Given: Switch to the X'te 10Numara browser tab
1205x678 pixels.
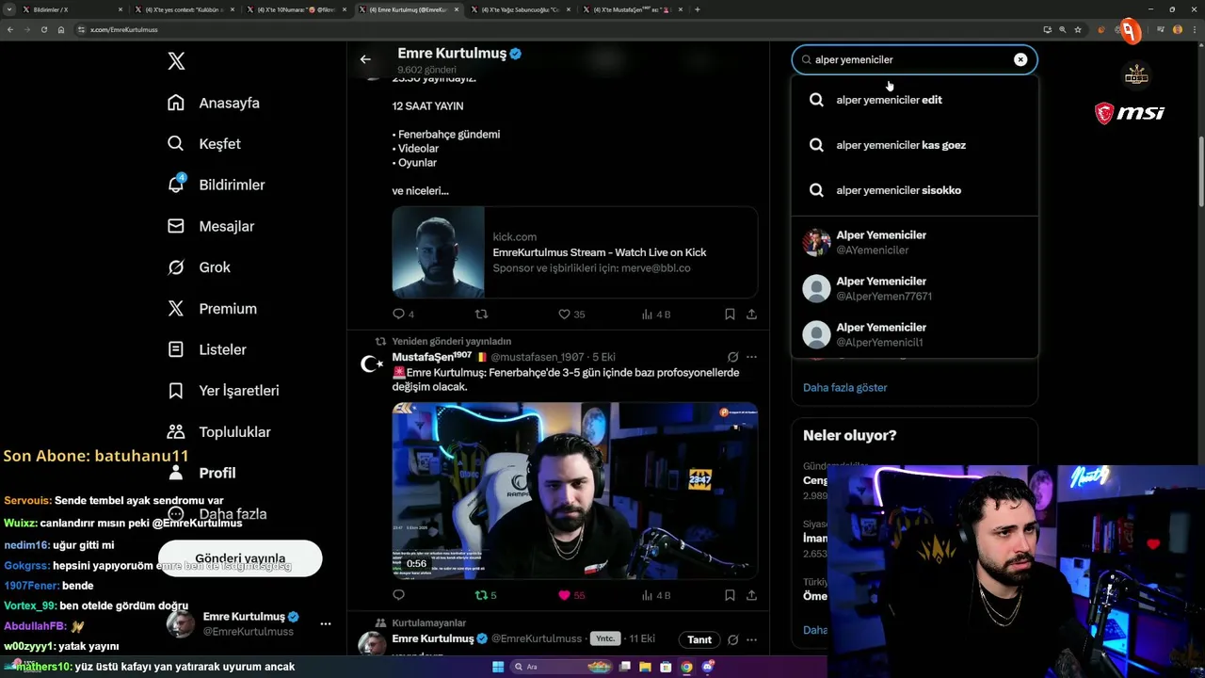Looking at the screenshot, I should click(297, 9).
